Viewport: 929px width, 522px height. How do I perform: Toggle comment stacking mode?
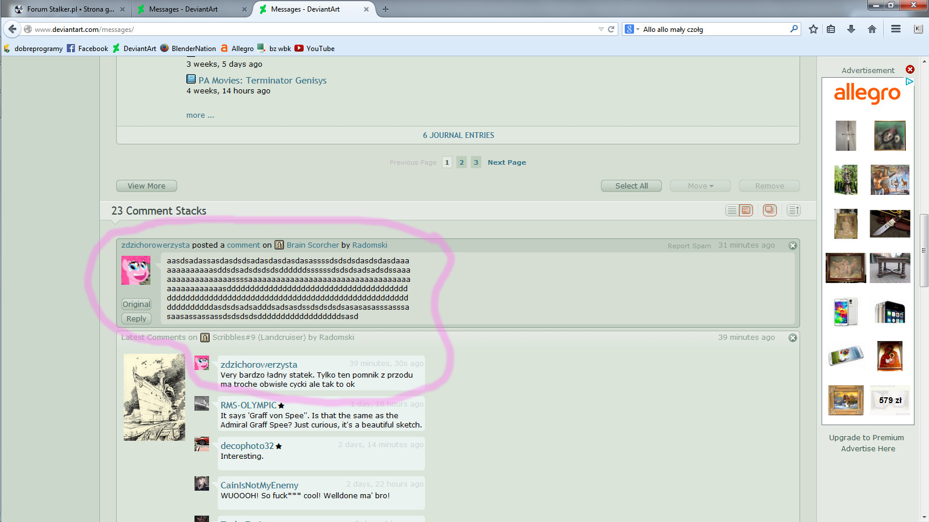pyautogui.click(x=769, y=211)
